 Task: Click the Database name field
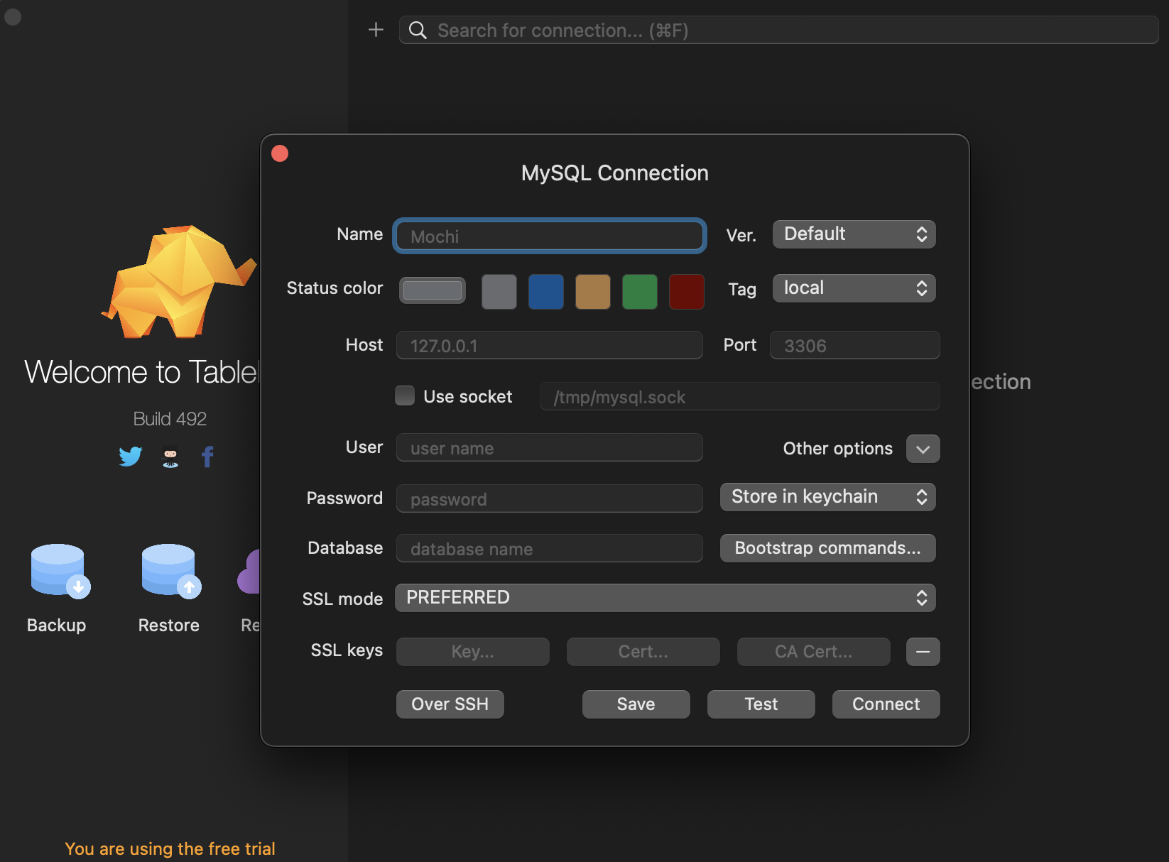(x=550, y=548)
